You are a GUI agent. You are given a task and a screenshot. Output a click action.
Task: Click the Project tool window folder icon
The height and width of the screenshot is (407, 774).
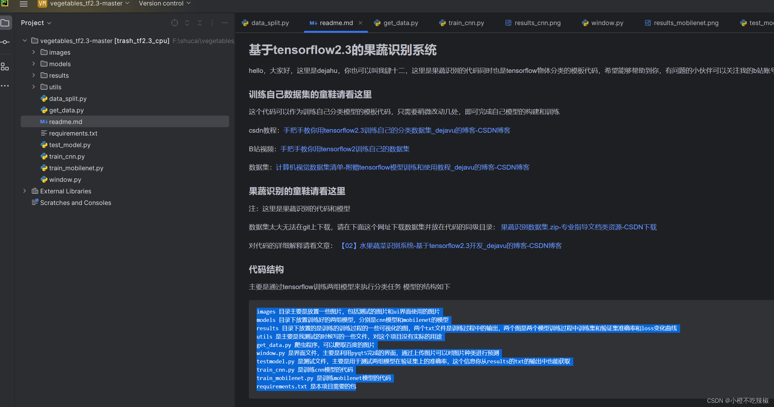(5, 23)
